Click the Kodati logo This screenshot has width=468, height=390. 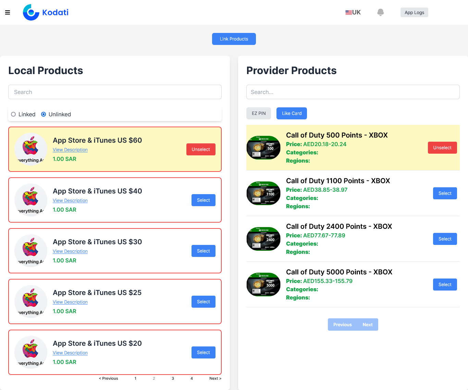pyautogui.click(x=46, y=12)
